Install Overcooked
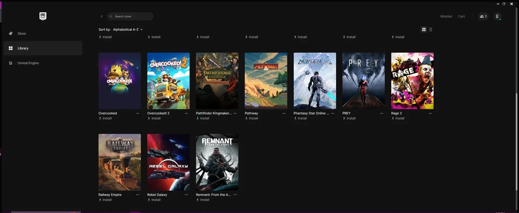This screenshot has height=213, width=519. point(105,118)
